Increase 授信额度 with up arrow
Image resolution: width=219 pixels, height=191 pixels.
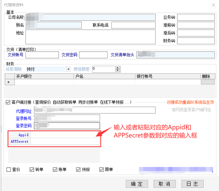pos(118,68)
